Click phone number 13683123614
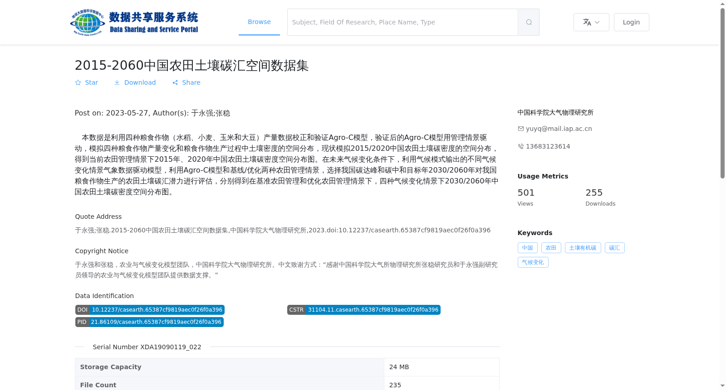 548,146
